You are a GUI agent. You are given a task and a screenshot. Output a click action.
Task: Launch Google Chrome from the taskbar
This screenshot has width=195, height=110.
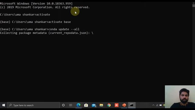coord(109,105)
